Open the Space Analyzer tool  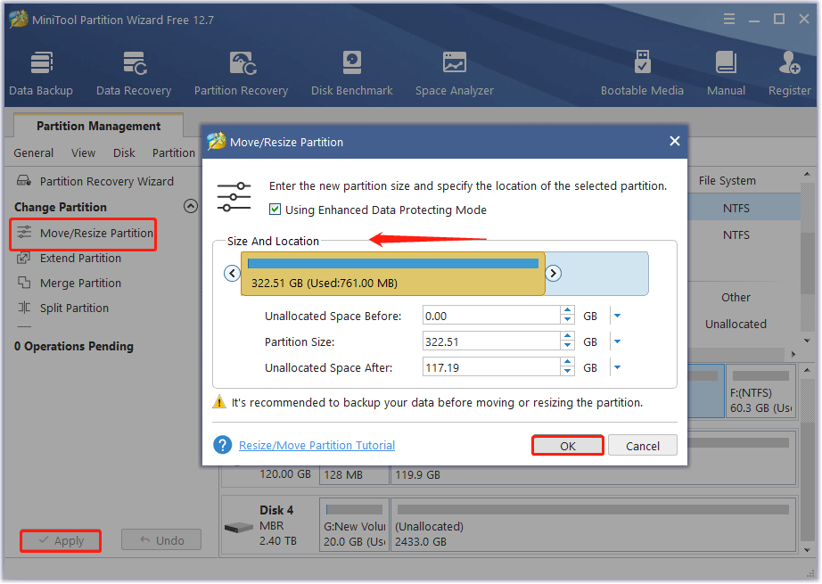[x=455, y=73]
